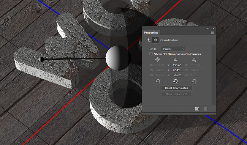
Task: Open the Units Pixels dropdown
Action: point(173,49)
